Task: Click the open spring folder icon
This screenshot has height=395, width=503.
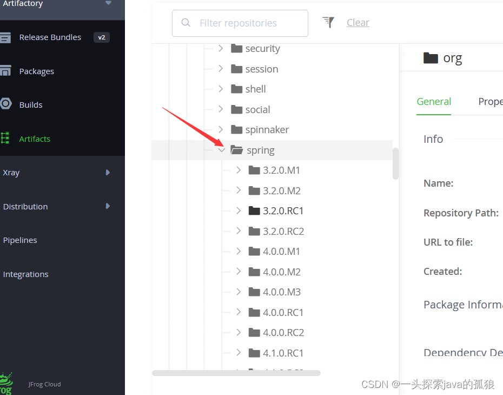Action: point(237,150)
